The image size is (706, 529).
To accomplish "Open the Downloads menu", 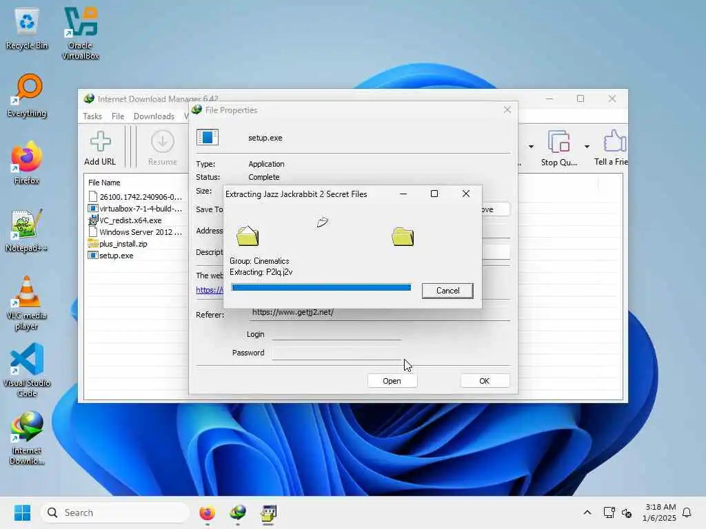I will (154, 116).
